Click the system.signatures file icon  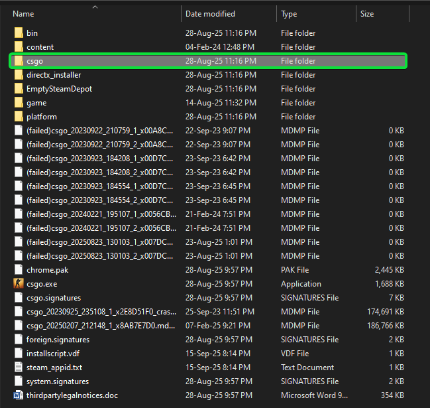pyautogui.click(x=19, y=381)
